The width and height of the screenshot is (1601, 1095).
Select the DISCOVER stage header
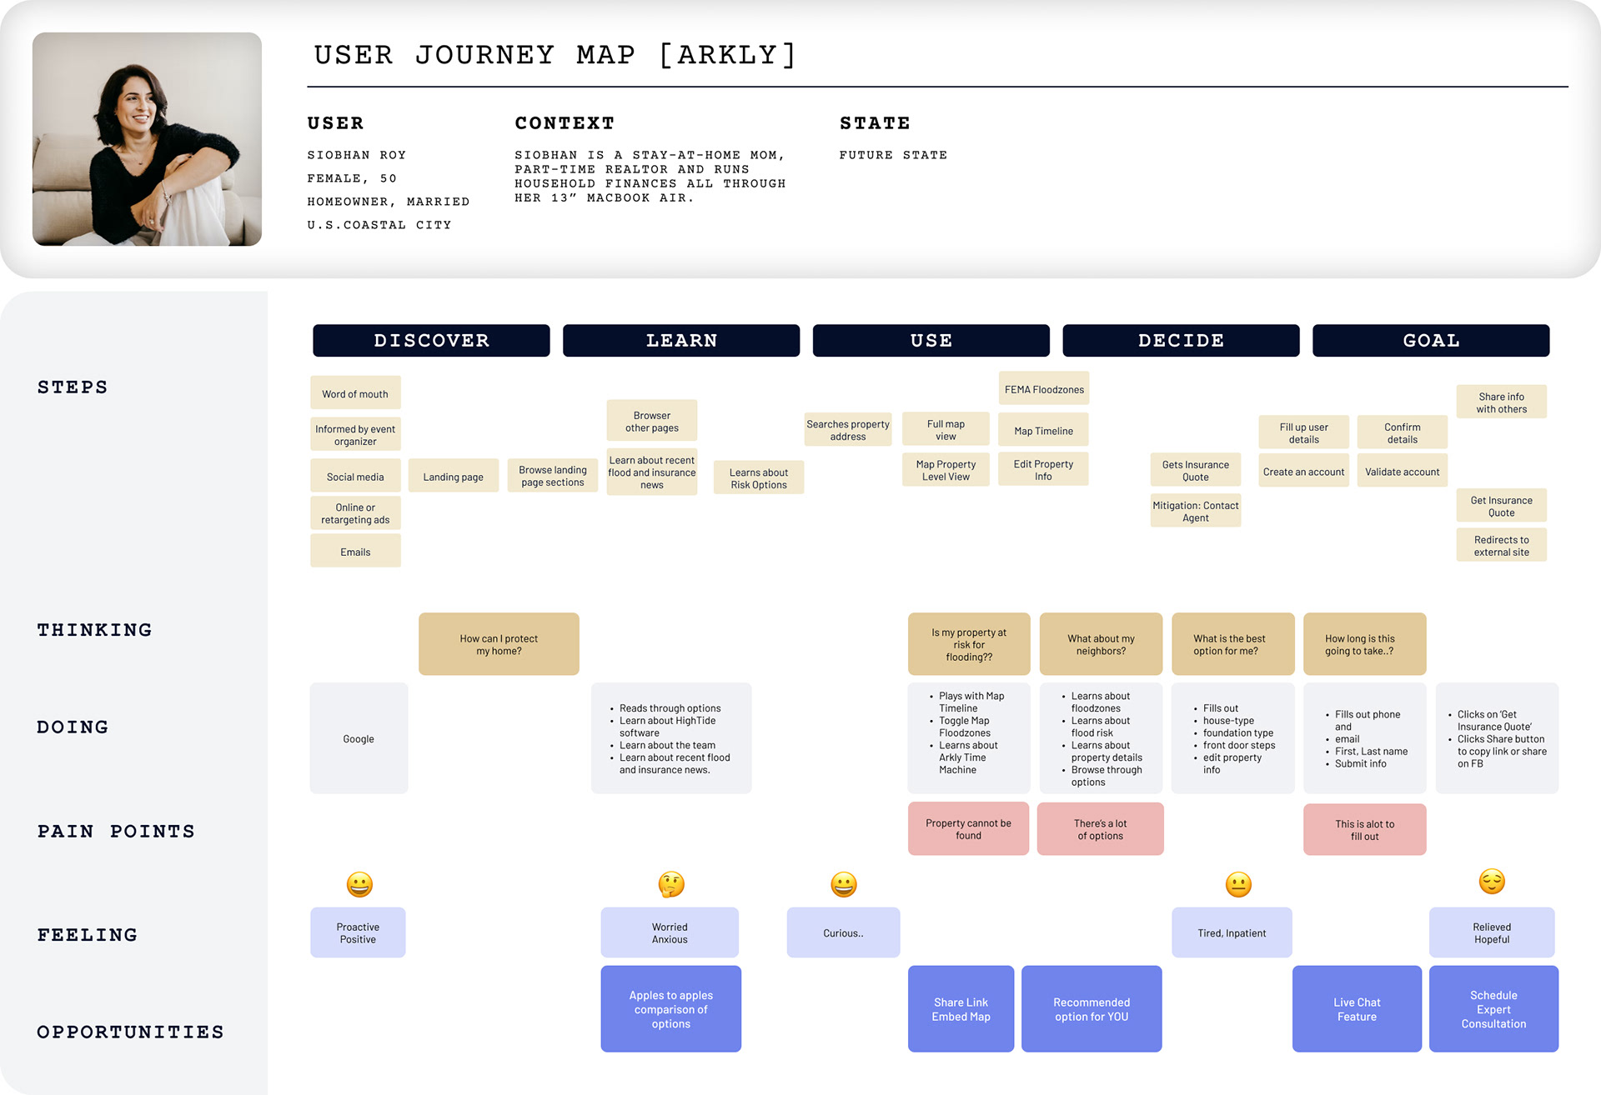[431, 340]
